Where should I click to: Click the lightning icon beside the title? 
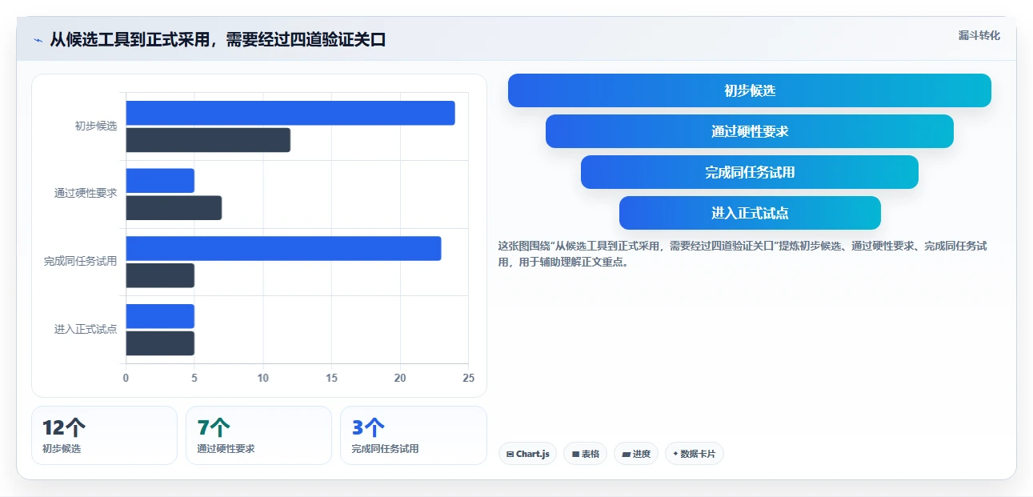point(38,40)
